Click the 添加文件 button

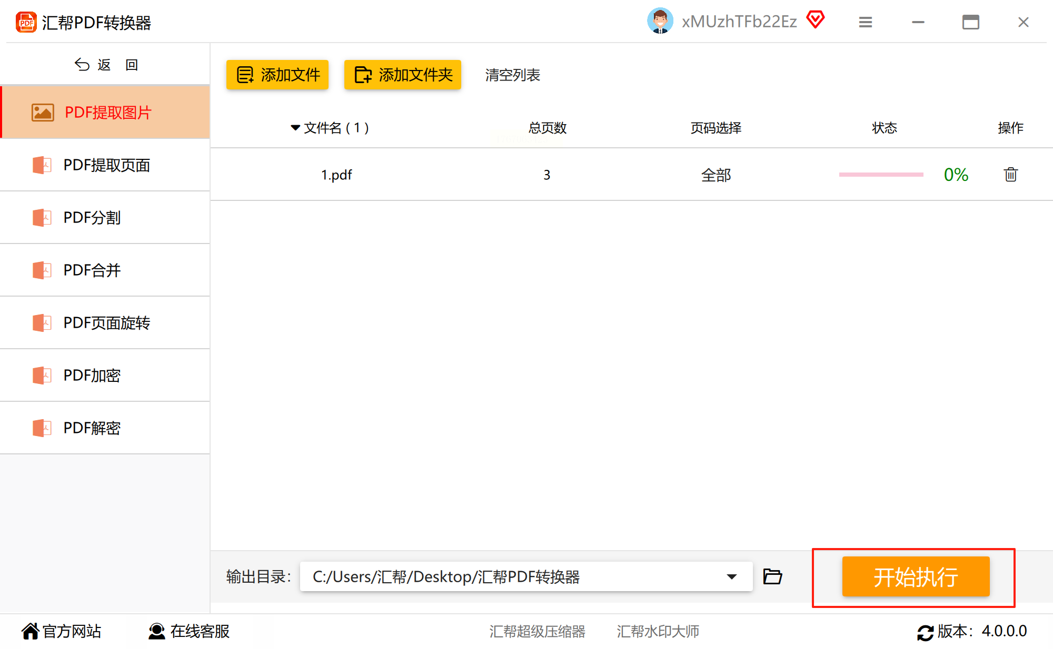click(x=277, y=75)
